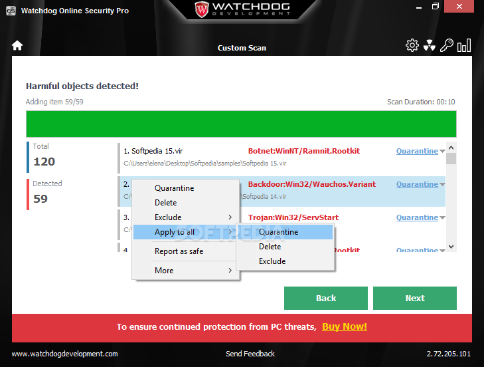Open the statistics bar chart icon
Screen dimensions: 484x367
[x=464, y=45]
